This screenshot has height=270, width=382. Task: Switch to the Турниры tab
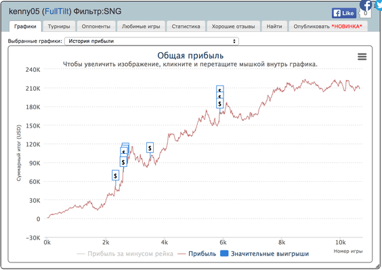(x=59, y=26)
